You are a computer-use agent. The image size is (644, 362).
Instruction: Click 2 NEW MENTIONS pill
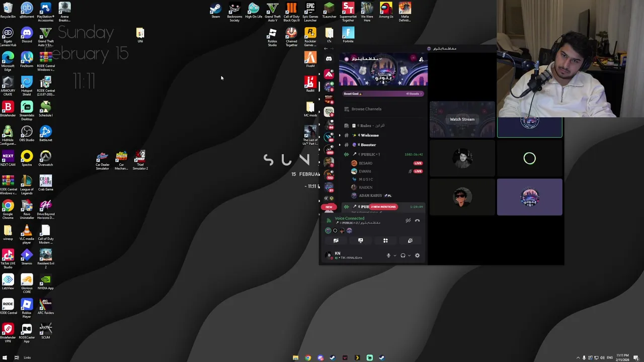pyautogui.click(x=383, y=207)
